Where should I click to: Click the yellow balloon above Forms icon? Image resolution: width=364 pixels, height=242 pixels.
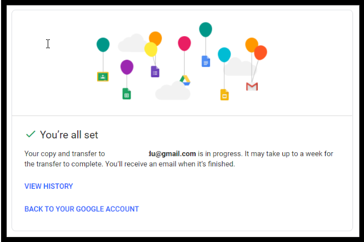tap(151, 49)
